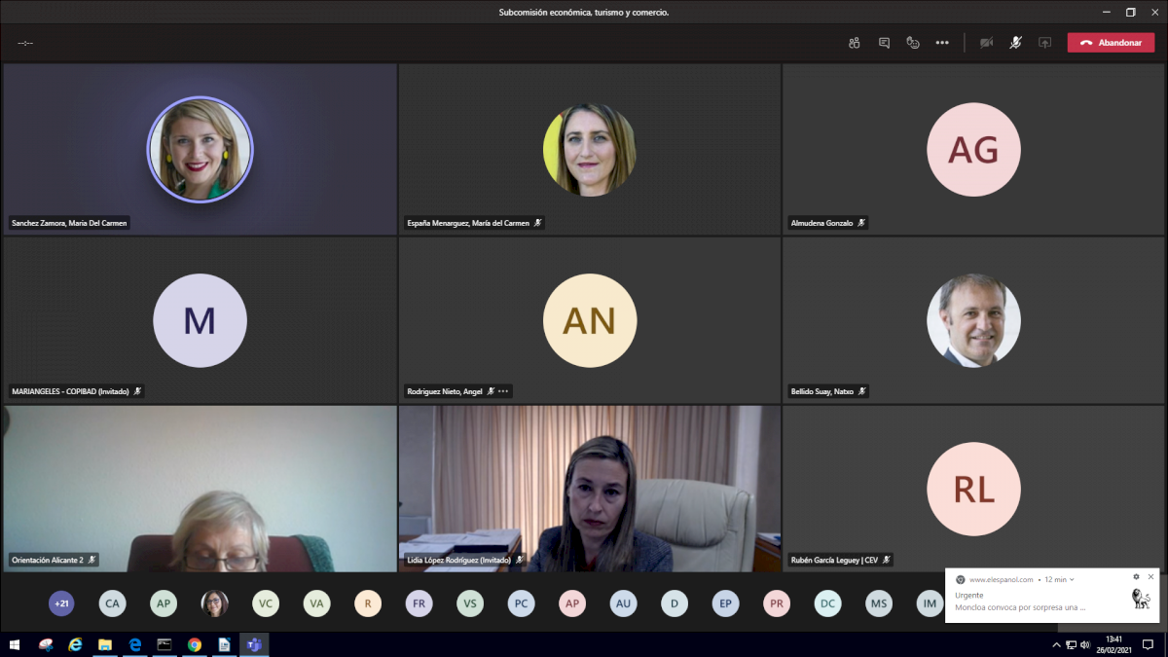Click the volume icon in system tray

(x=1086, y=644)
